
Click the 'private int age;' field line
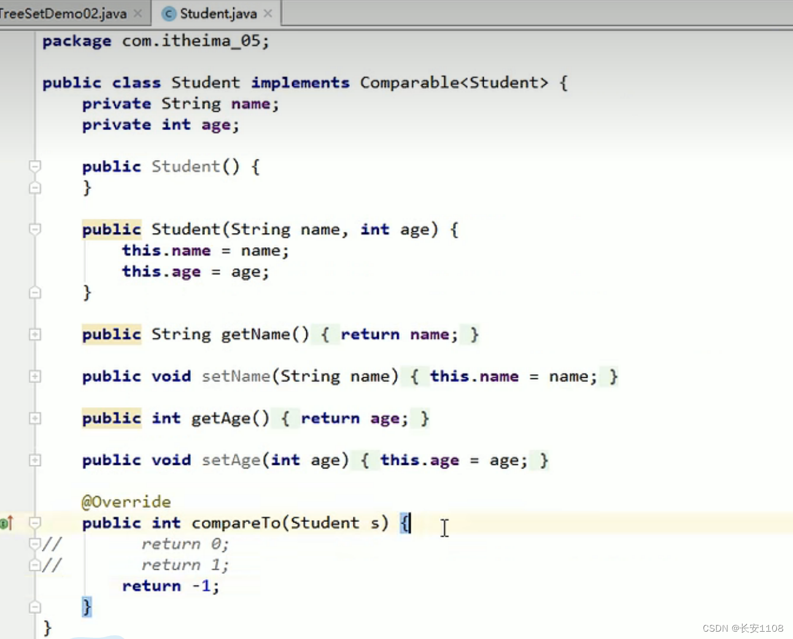[161, 124]
